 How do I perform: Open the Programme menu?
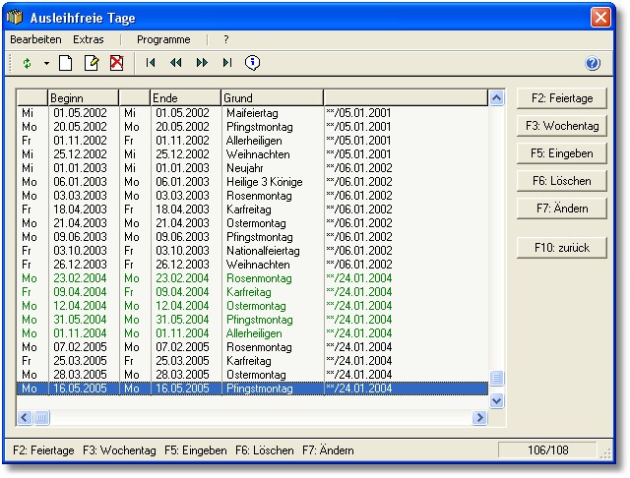point(163,39)
